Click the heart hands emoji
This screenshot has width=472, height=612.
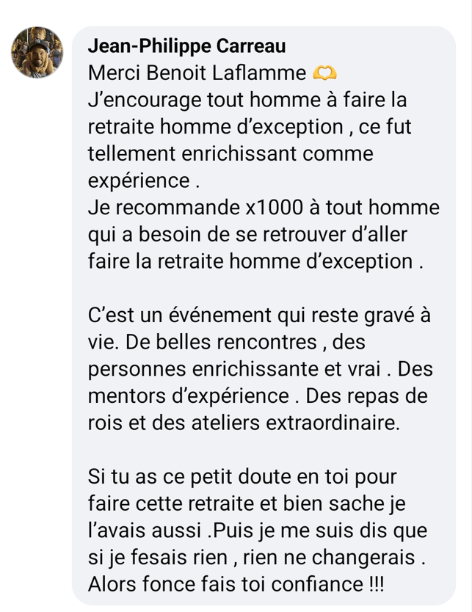tap(324, 73)
